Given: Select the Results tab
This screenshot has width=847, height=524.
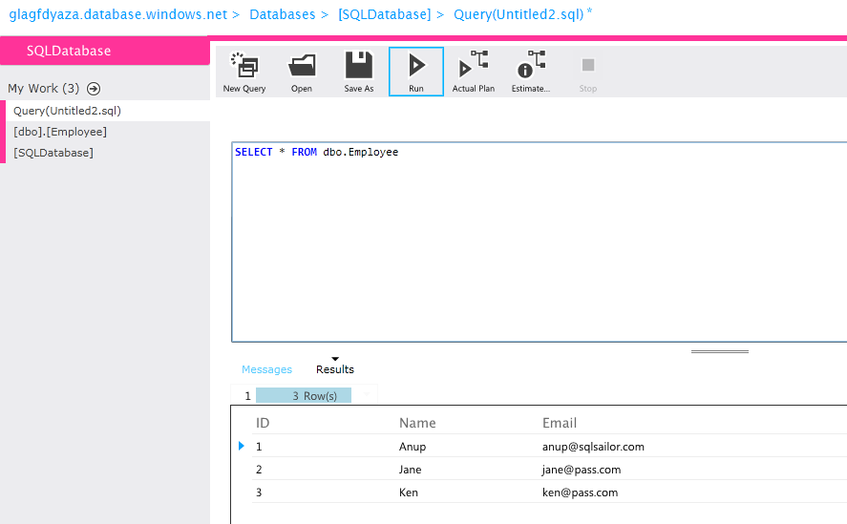Looking at the screenshot, I should 335,369.
